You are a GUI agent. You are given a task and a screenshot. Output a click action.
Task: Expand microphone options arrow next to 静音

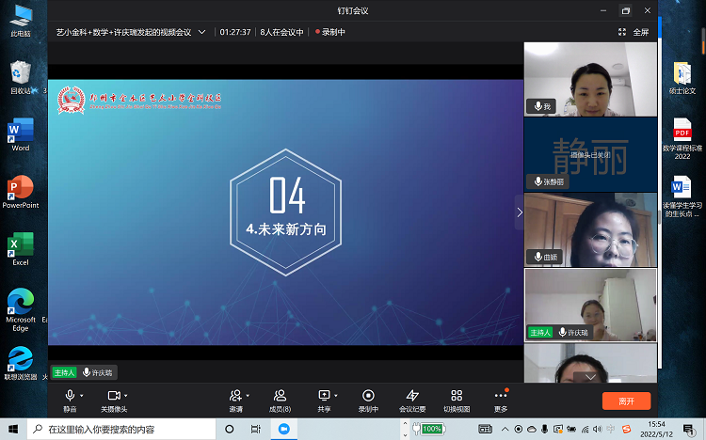[x=83, y=396]
